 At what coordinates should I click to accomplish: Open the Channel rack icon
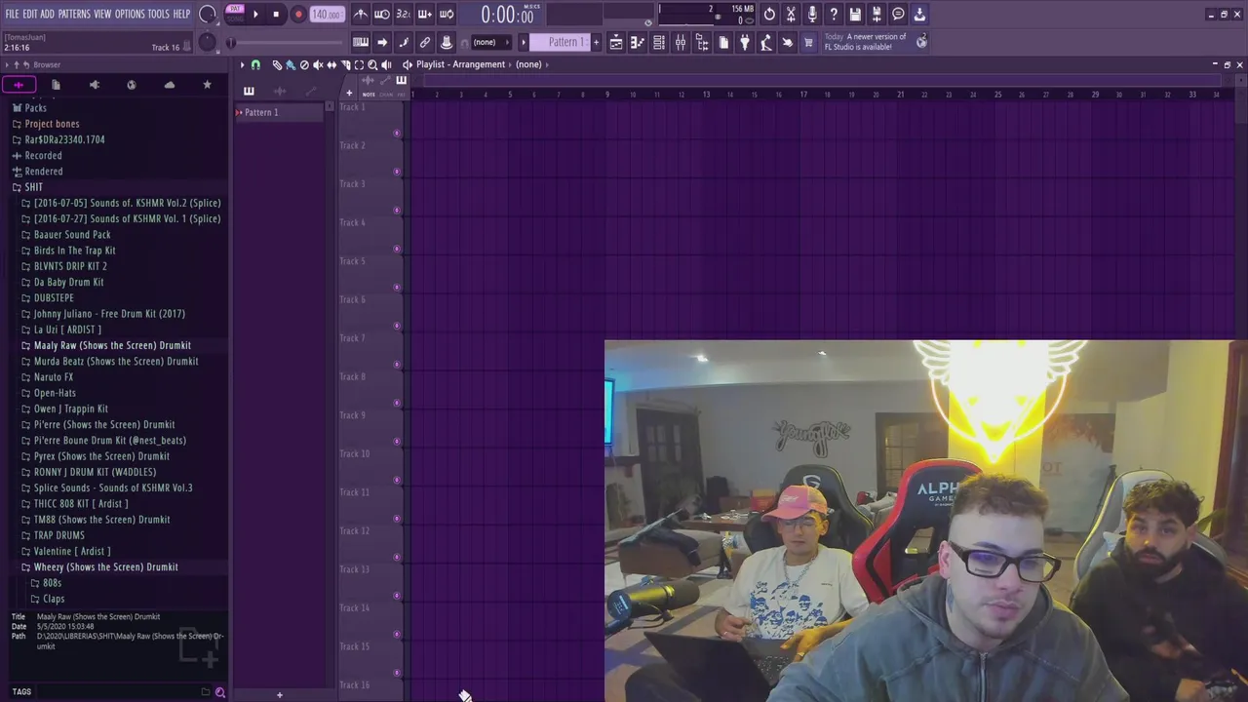click(659, 42)
